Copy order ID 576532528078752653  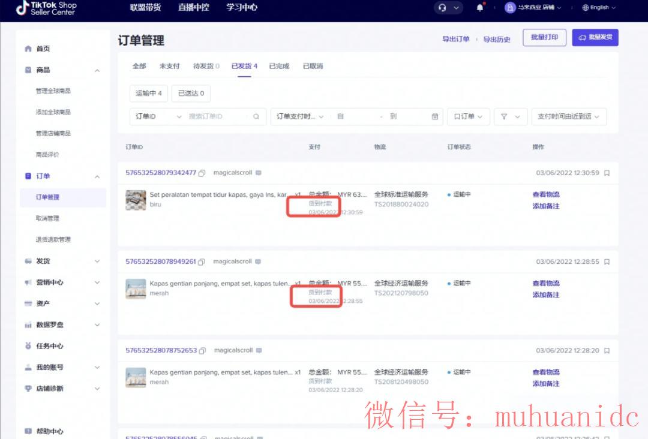click(x=202, y=351)
